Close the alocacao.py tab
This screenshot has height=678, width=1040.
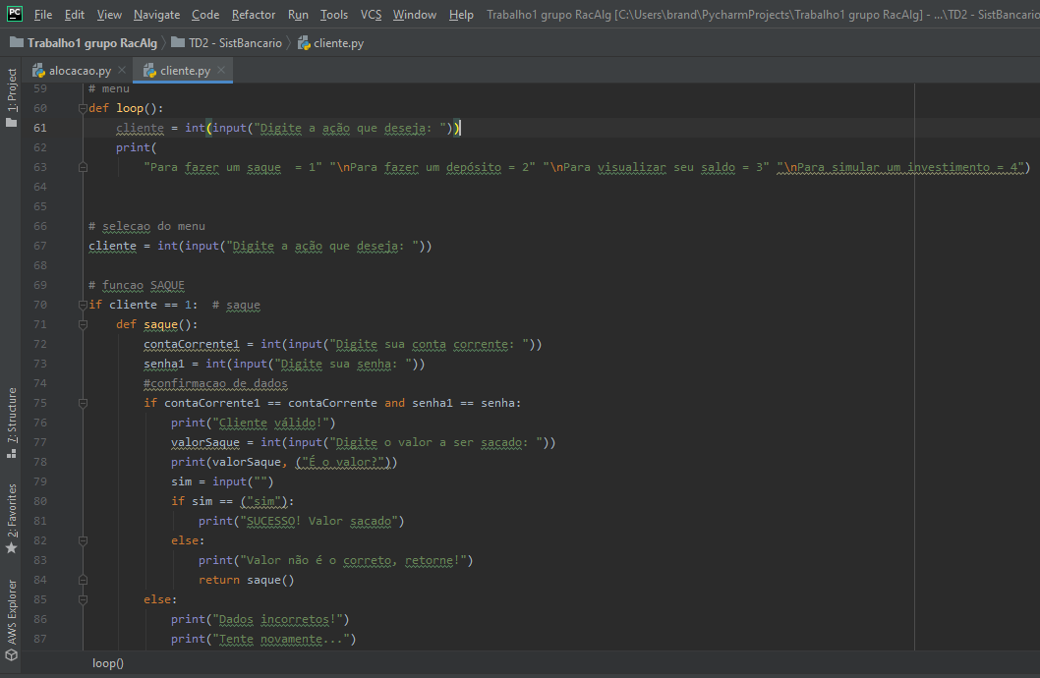tap(121, 70)
